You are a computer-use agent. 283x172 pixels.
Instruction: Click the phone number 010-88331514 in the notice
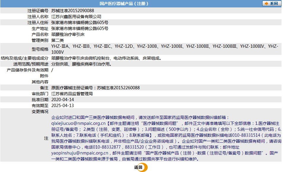pos(246,135)
